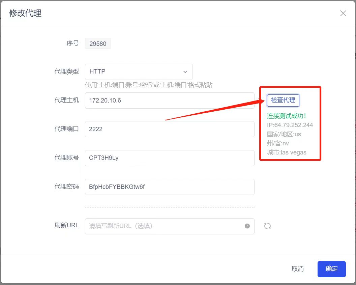Select the 代理账号 field with CPT3H9Ly
Image resolution: width=356 pixels, height=285 pixels.
pyautogui.click(x=169, y=158)
